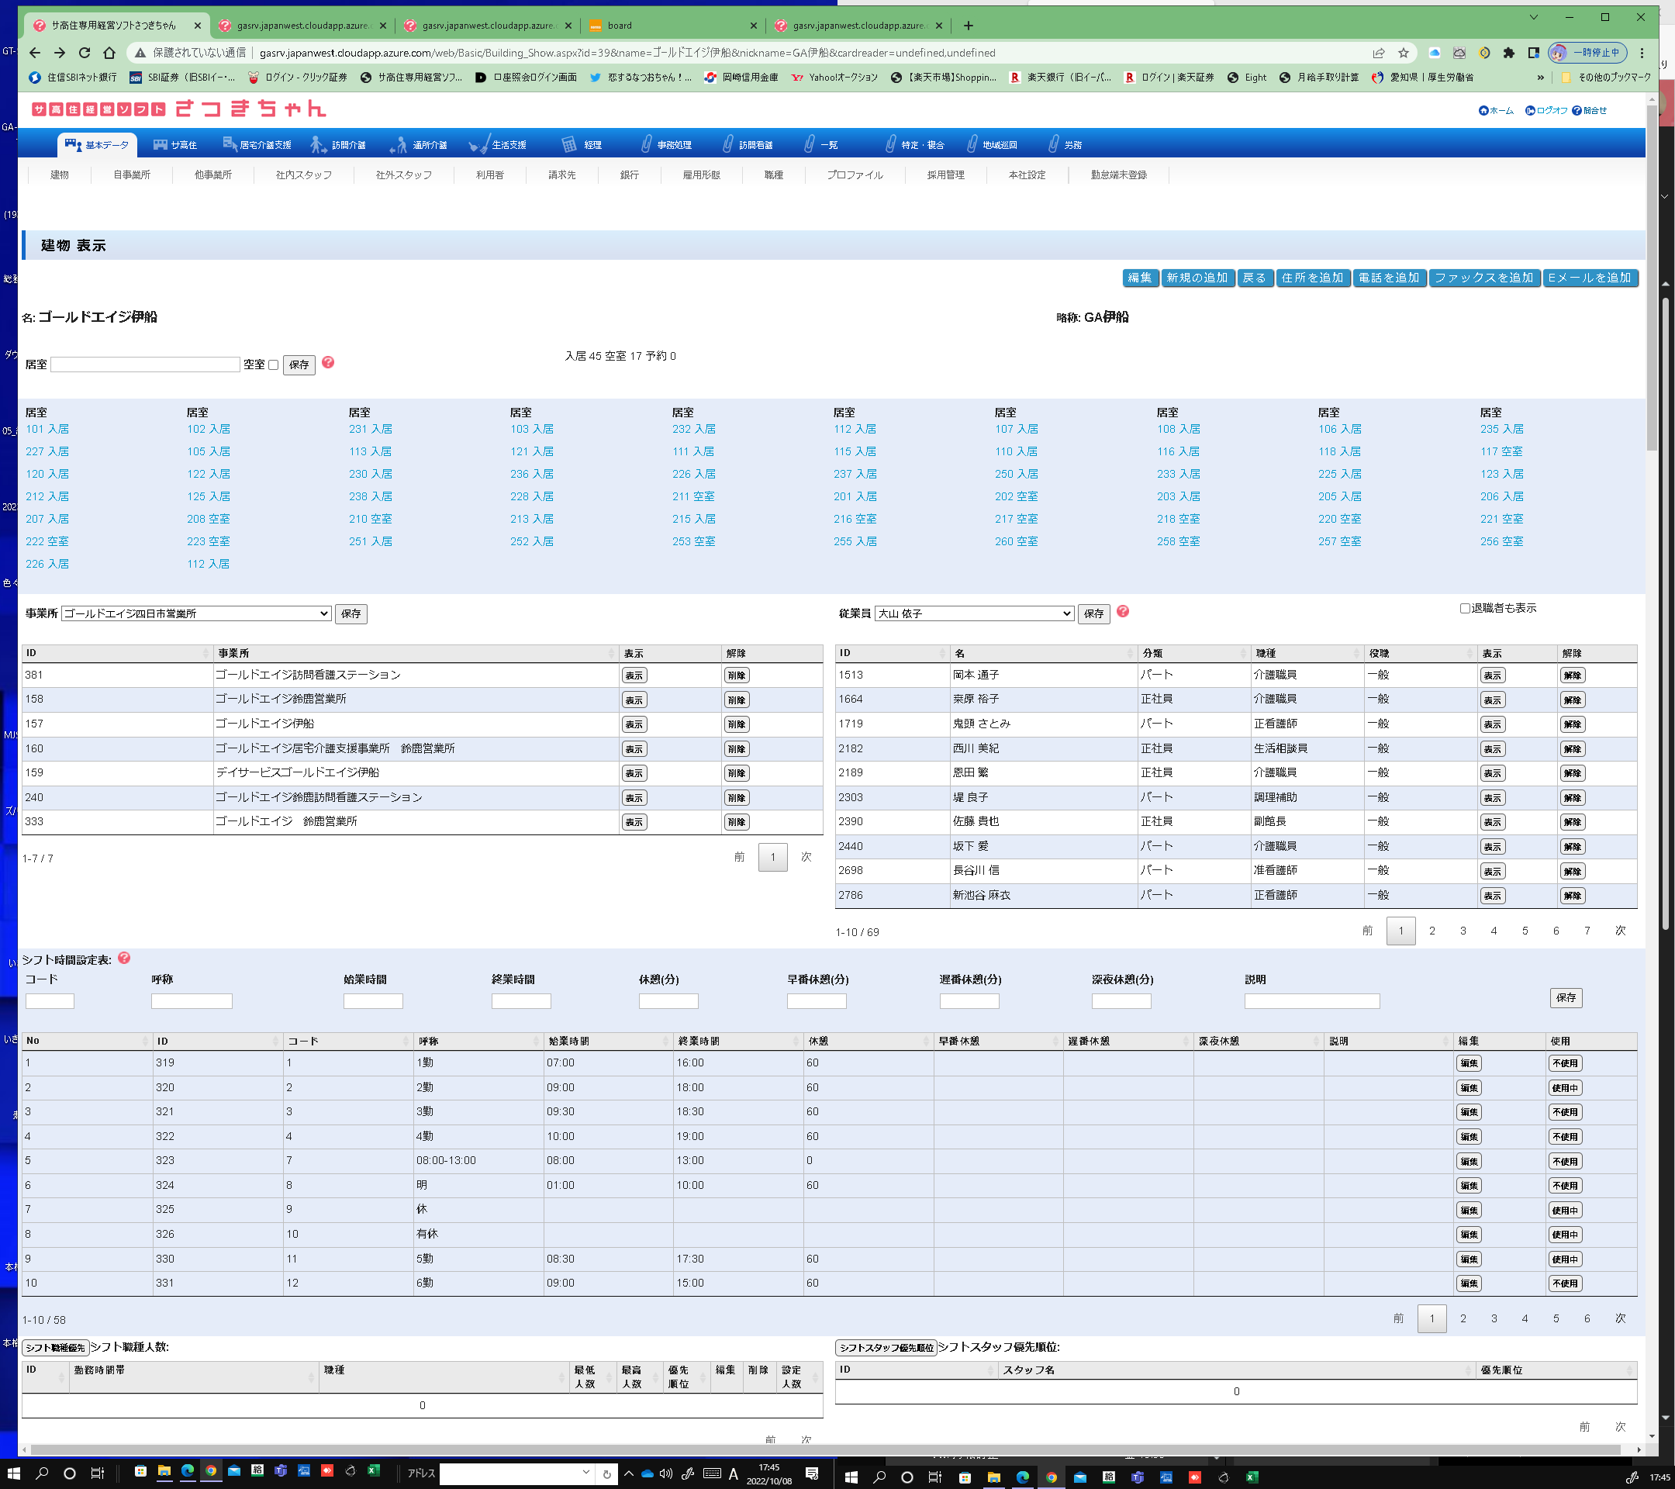Viewport: 1675px width, 1489px height.
Task: Open the 事業所 dropdown list
Action: pos(196,613)
